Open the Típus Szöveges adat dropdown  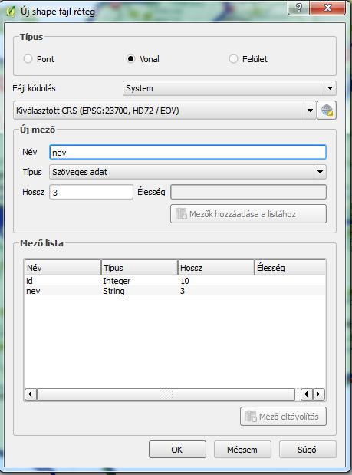[x=188, y=172]
